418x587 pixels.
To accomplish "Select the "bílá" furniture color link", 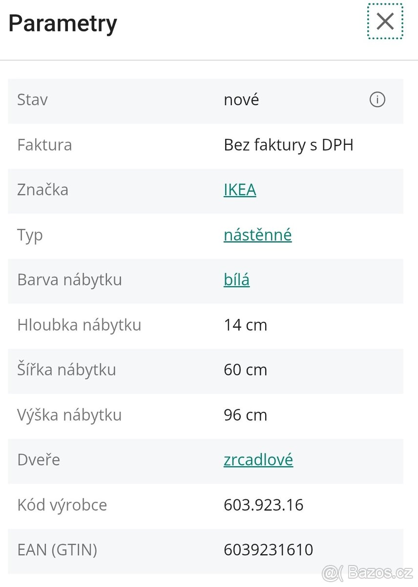I will [236, 280].
